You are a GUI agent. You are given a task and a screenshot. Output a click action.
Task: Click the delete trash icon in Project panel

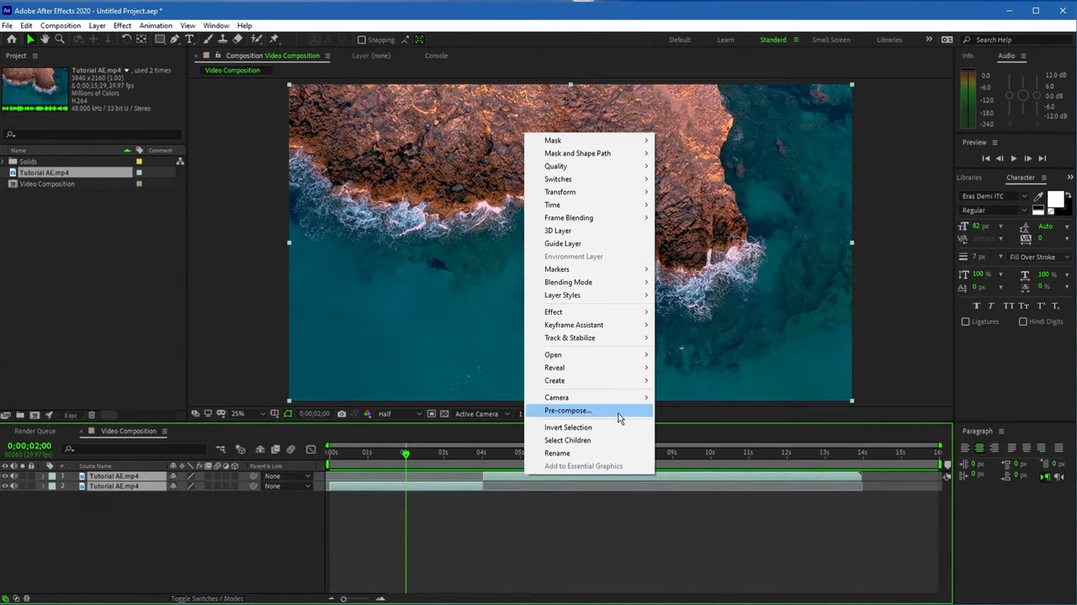click(92, 415)
